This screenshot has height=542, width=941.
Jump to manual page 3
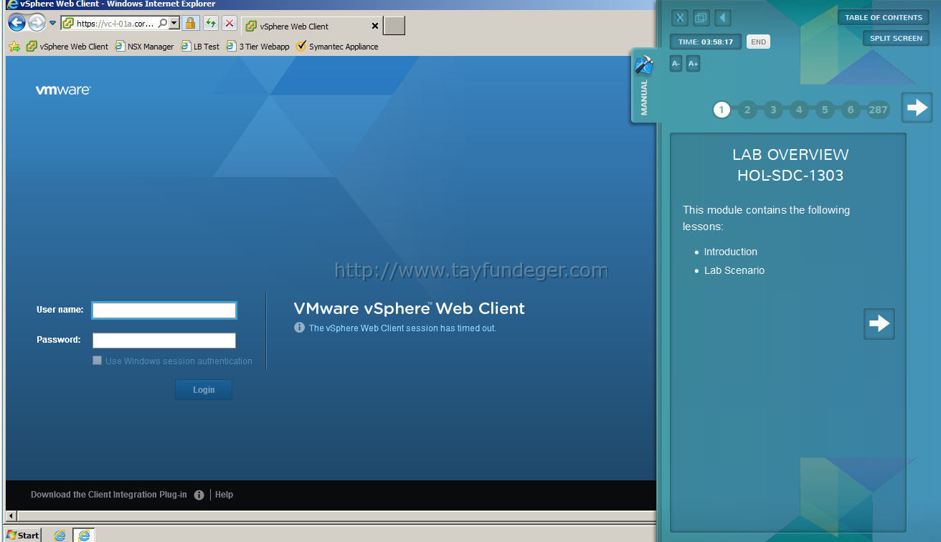point(773,110)
